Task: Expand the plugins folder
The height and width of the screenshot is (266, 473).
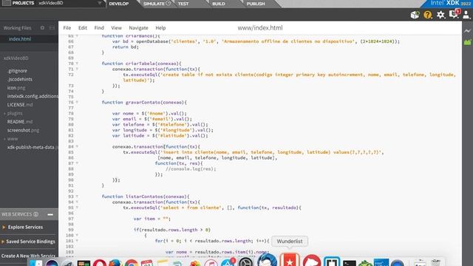Action: point(4,113)
